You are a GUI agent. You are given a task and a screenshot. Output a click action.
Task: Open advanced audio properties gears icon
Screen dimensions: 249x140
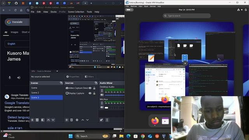[102, 120]
